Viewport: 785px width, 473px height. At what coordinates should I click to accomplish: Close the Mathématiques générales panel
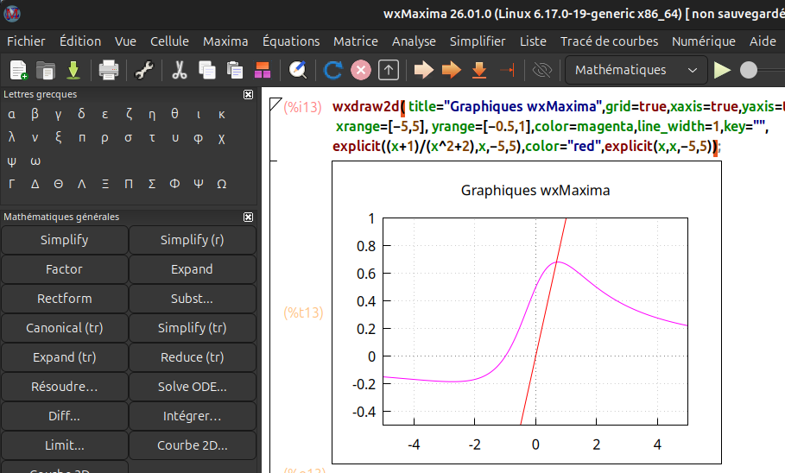tap(249, 218)
